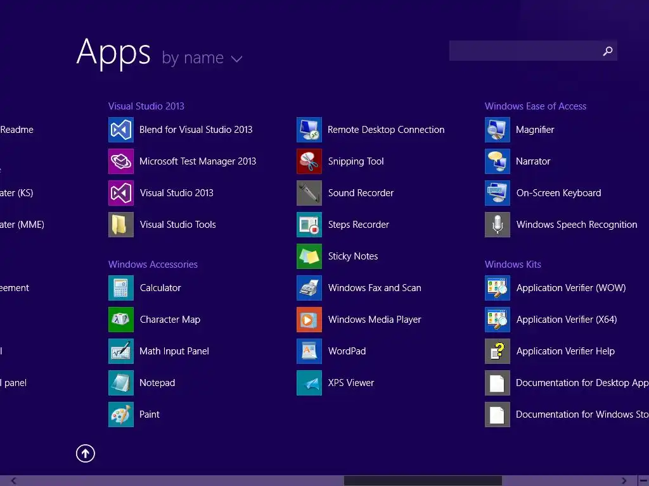Open Blend for Visual Studio 2013 icon
Viewport: 649px width, 486px height.
[x=121, y=130]
